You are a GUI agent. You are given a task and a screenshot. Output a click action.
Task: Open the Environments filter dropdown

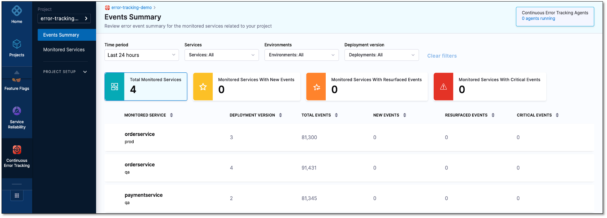point(301,55)
